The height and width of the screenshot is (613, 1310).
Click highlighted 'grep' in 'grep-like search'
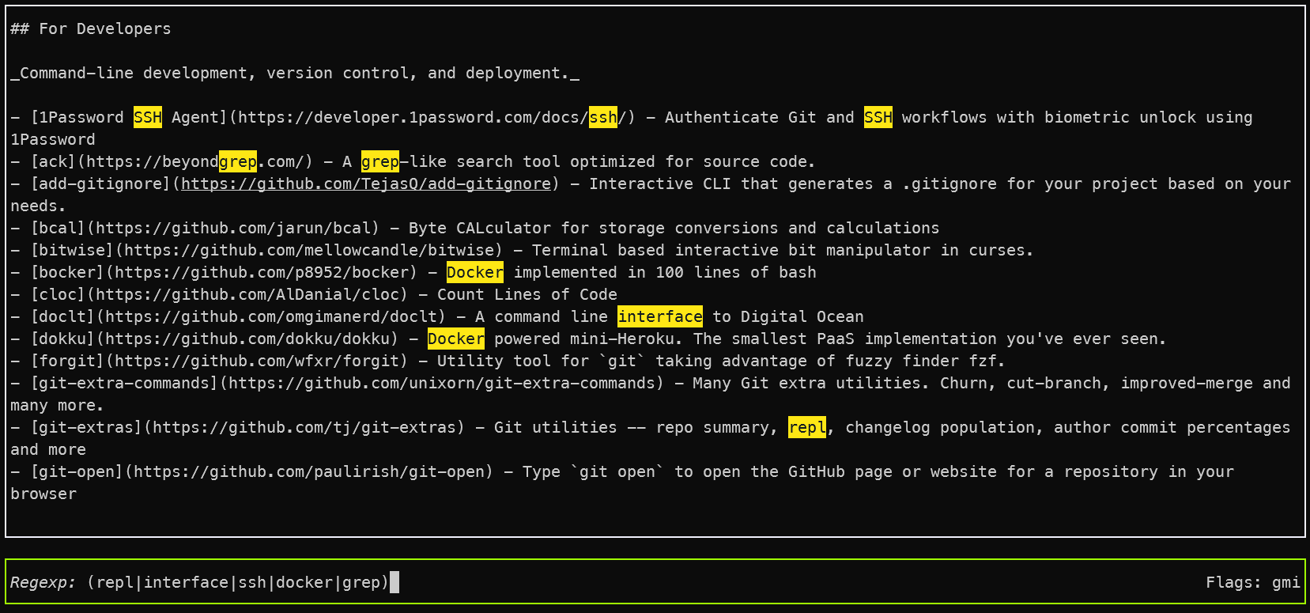(380, 161)
